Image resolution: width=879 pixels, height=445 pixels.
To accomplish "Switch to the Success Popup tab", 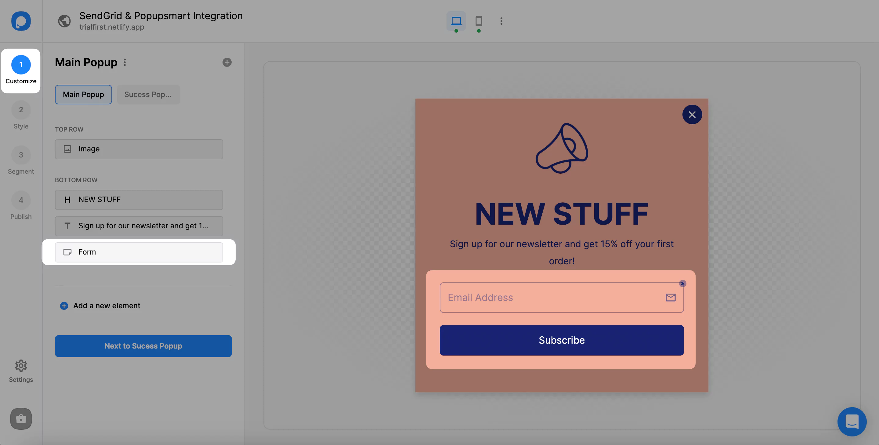I will click(x=147, y=94).
